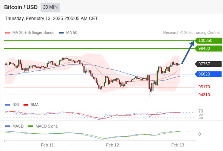The width and height of the screenshot is (223, 151).
Task: Click the RSI 70 level label
Action: (201, 111)
